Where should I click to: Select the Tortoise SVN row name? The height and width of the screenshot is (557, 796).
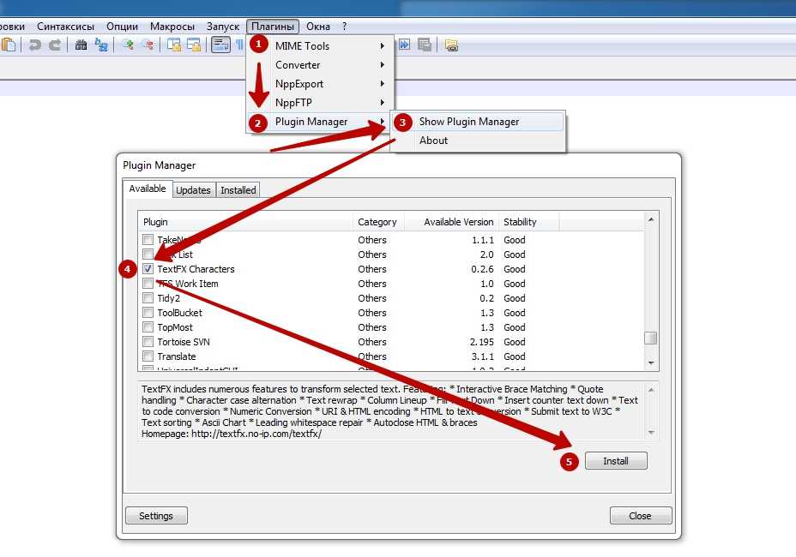coord(184,342)
